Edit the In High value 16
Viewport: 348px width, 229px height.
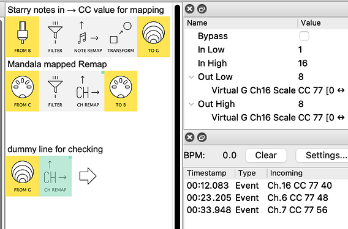tap(303, 64)
